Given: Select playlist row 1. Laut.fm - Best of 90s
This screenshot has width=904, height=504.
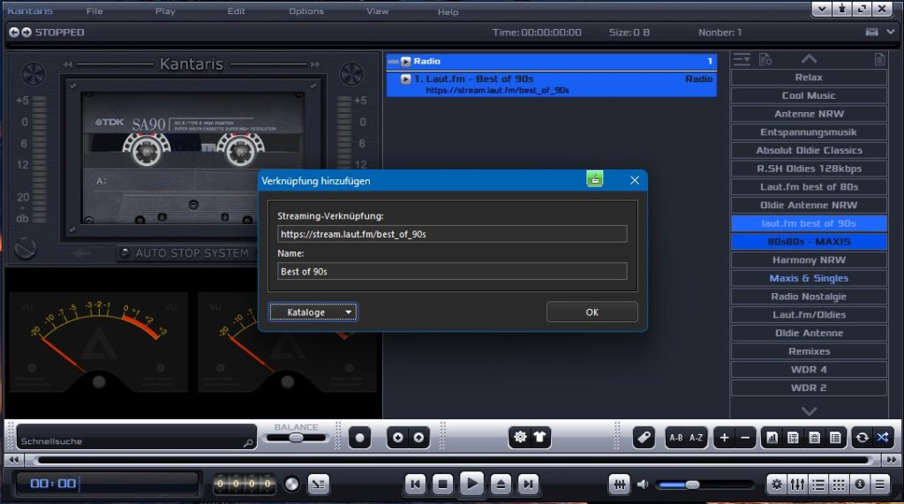Looking at the screenshot, I should (x=552, y=84).
